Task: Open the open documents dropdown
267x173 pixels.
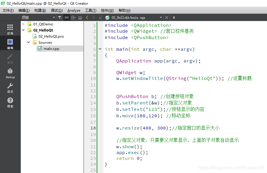Action: (x=161, y=18)
